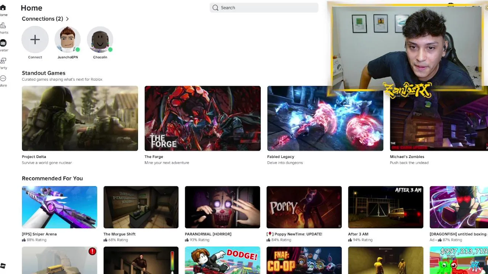Click the "Delve into dungeons" text

tap(285, 163)
